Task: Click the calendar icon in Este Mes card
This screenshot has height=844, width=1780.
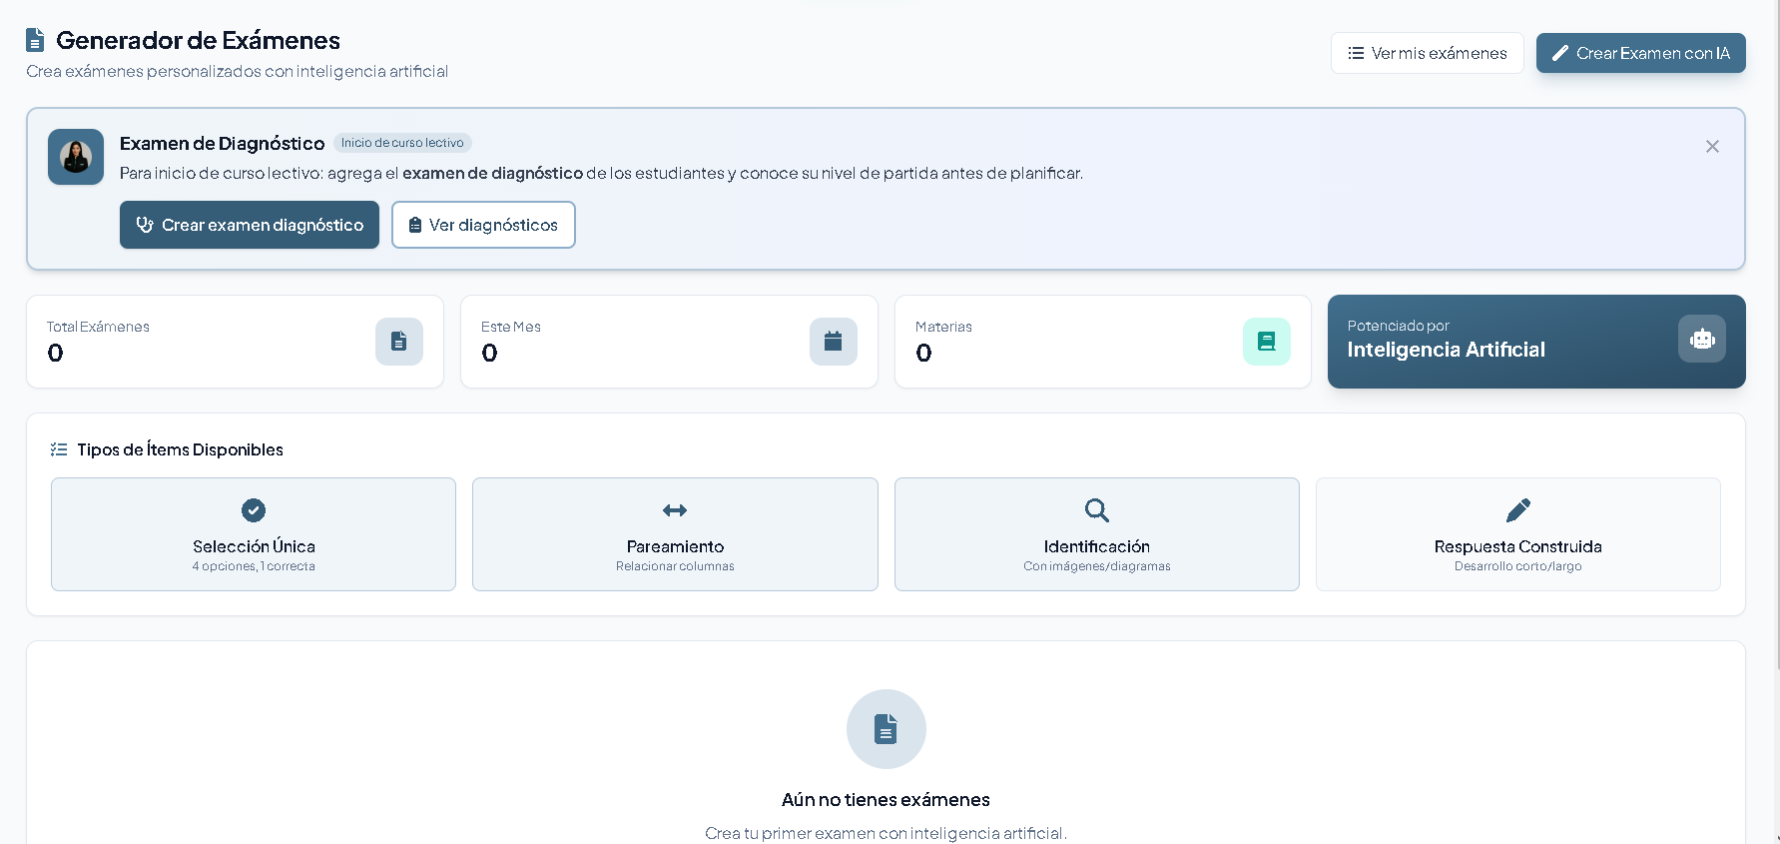Action: point(834,342)
